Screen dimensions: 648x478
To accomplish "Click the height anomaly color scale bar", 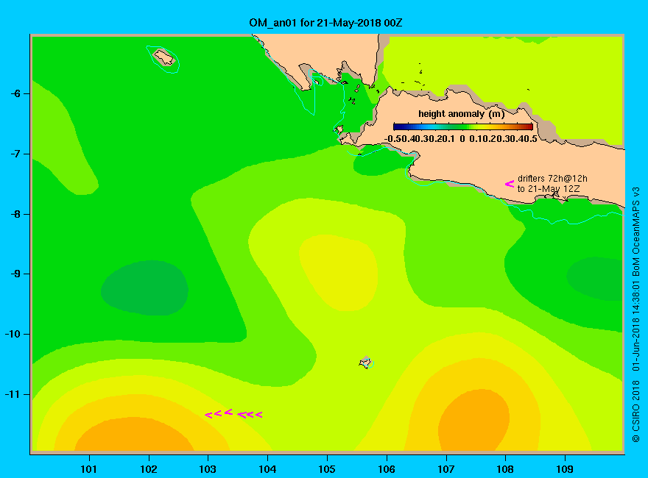I will click(x=463, y=126).
